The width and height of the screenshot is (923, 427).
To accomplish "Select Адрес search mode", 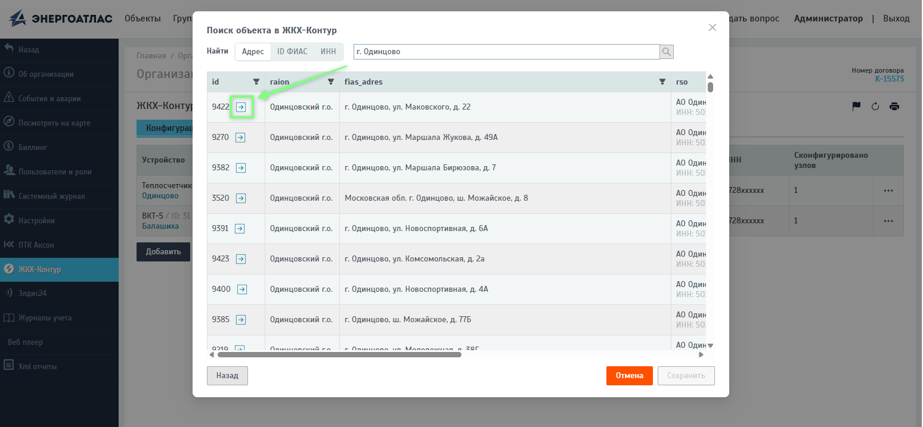I will [253, 52].
